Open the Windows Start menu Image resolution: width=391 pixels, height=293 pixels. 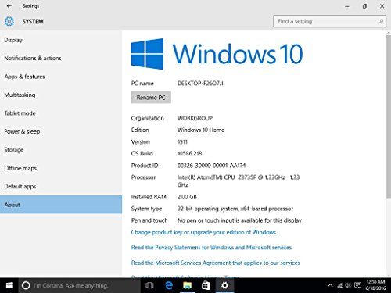(9, 285)
